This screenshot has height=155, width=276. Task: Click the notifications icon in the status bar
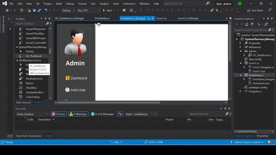coord(270,142)
